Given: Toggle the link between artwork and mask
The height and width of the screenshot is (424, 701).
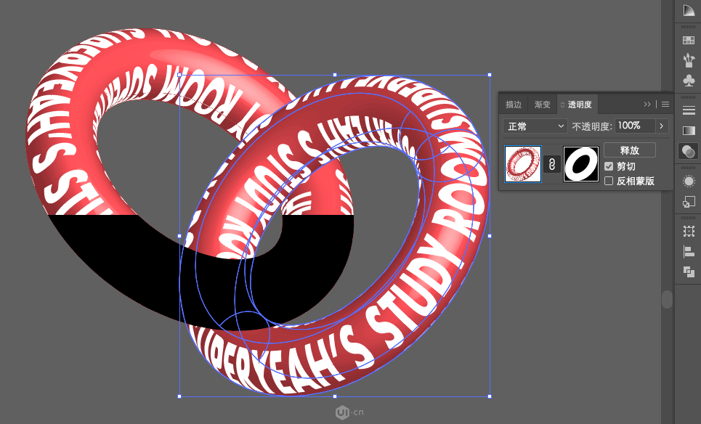Looking at the screenshot, I should click(x=552, y=164).
